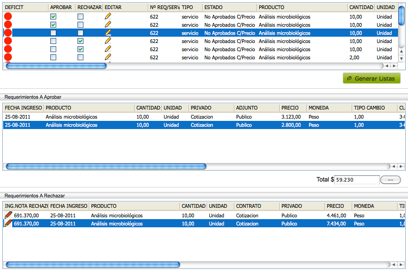
Task: Uncheck the Rechazar checkbox in the fifth top row
Action: 80,49
